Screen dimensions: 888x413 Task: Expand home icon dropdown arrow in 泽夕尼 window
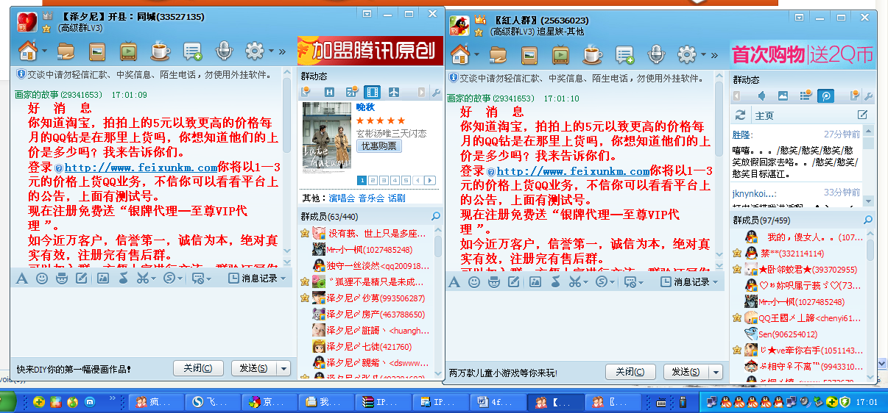click(x=44, y=51)
